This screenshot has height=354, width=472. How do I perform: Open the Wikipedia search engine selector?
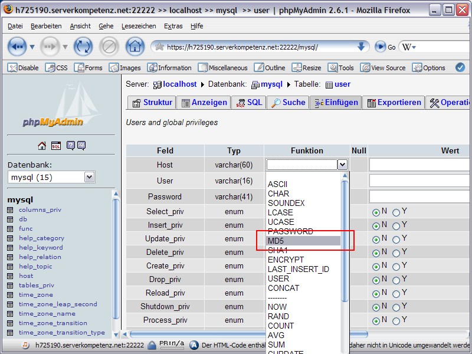pos(409,47)
